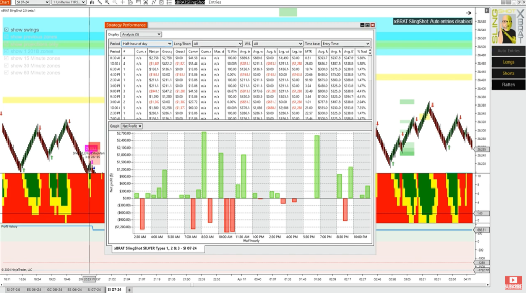This screenshot has width=526, height=293.
Task: Show the data box icon in toolbar
Action: pos(130,2)
